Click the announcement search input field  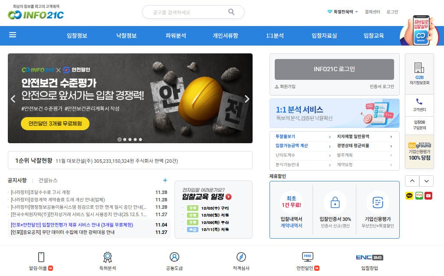tap(187, 12)
